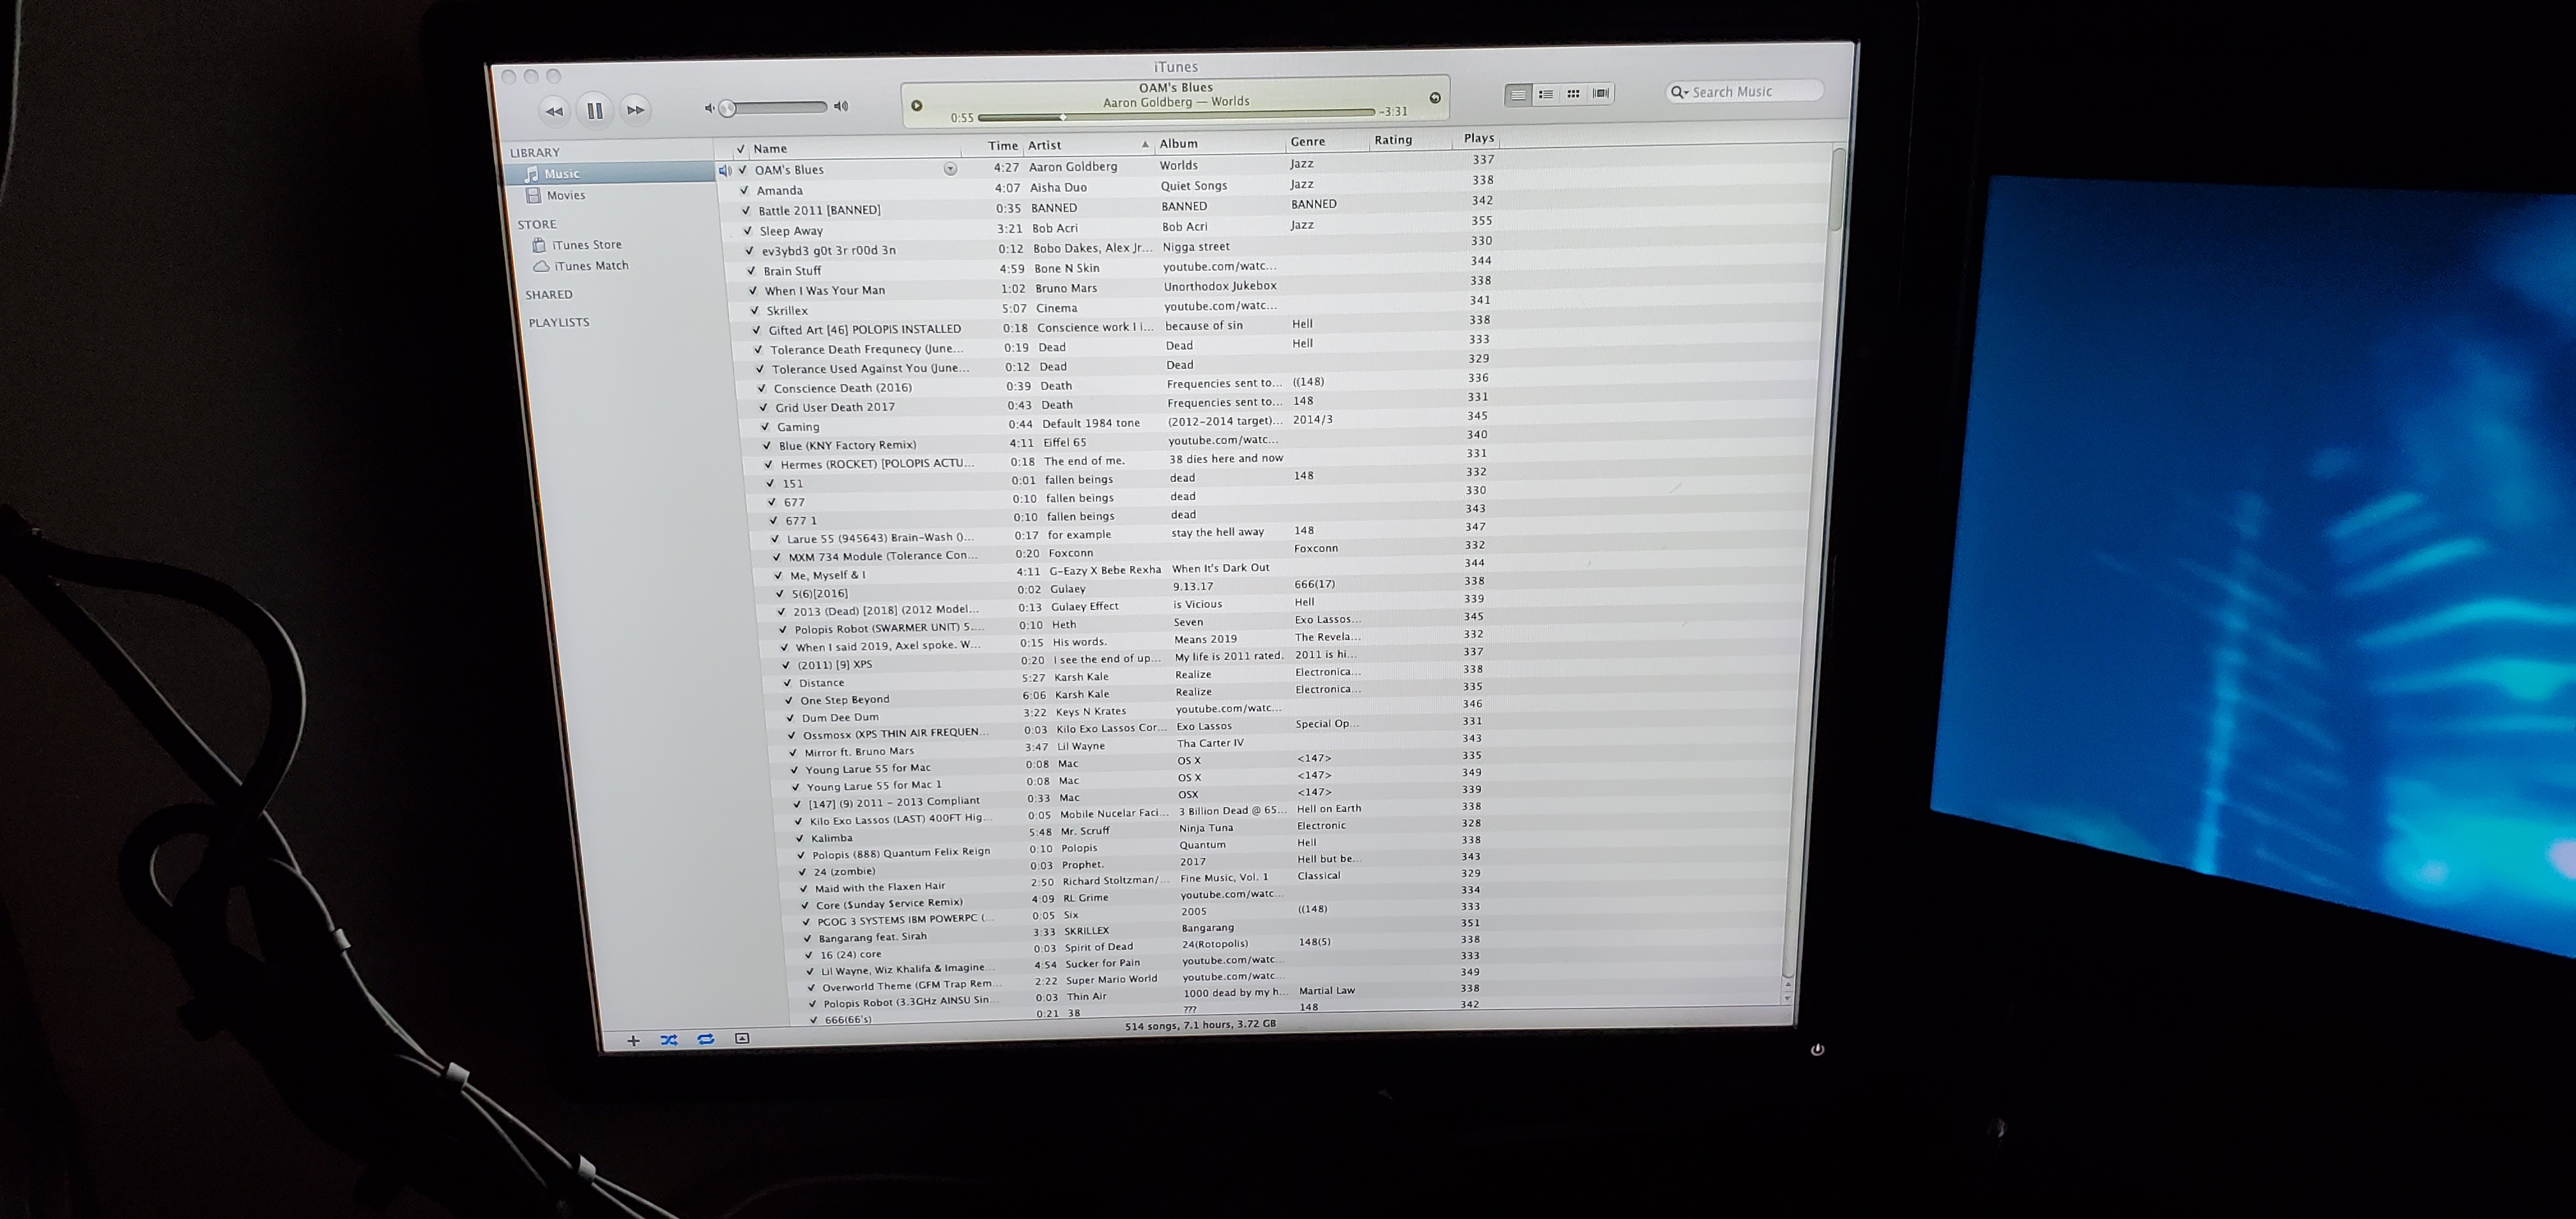Uncheck the Gaming song checkbox
Viewport: 2576px width, 1219px height.
pyautogui.click(x=765, y=427)
